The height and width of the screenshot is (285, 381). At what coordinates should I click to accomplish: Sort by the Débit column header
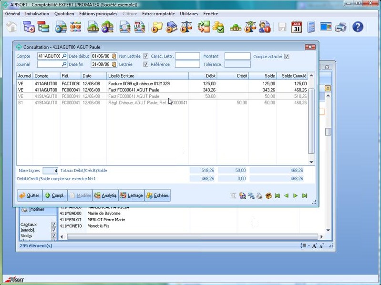pyautogui.click(x=203, y=76)
